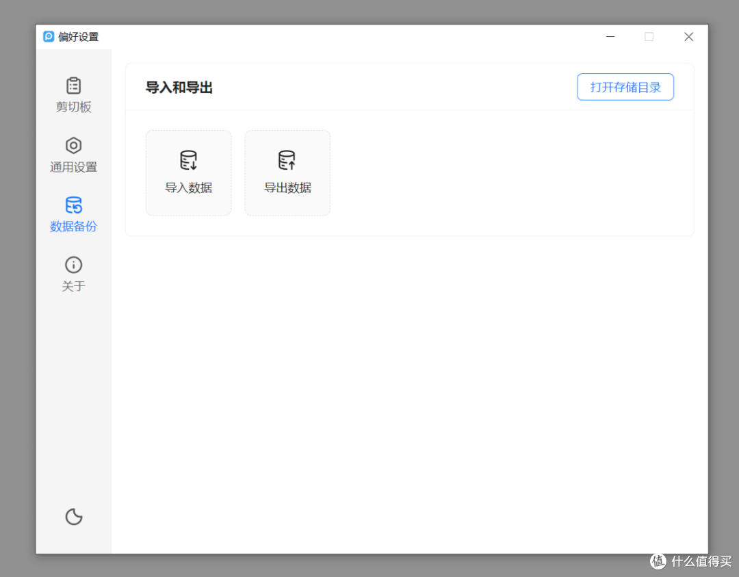Select the 导入和导出 heading

click(179, 87)
